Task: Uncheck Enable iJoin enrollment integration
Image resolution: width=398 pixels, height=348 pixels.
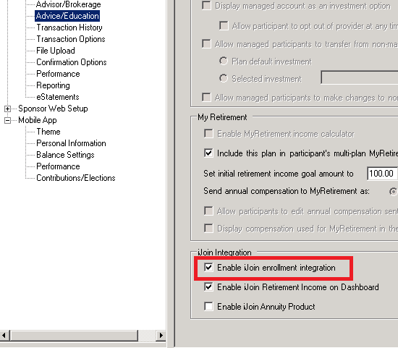Action: 208,268
